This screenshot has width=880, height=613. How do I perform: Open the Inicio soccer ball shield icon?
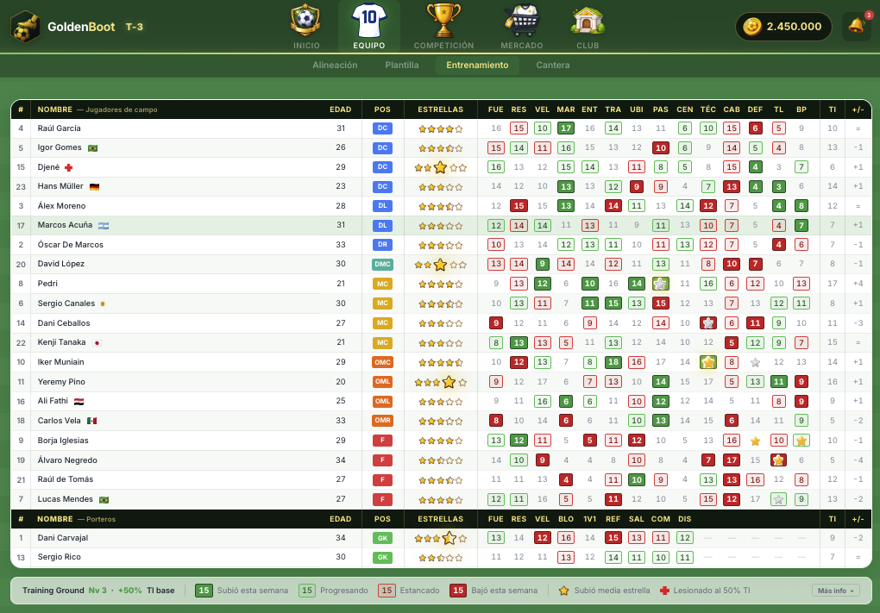(x=306, y=20)
